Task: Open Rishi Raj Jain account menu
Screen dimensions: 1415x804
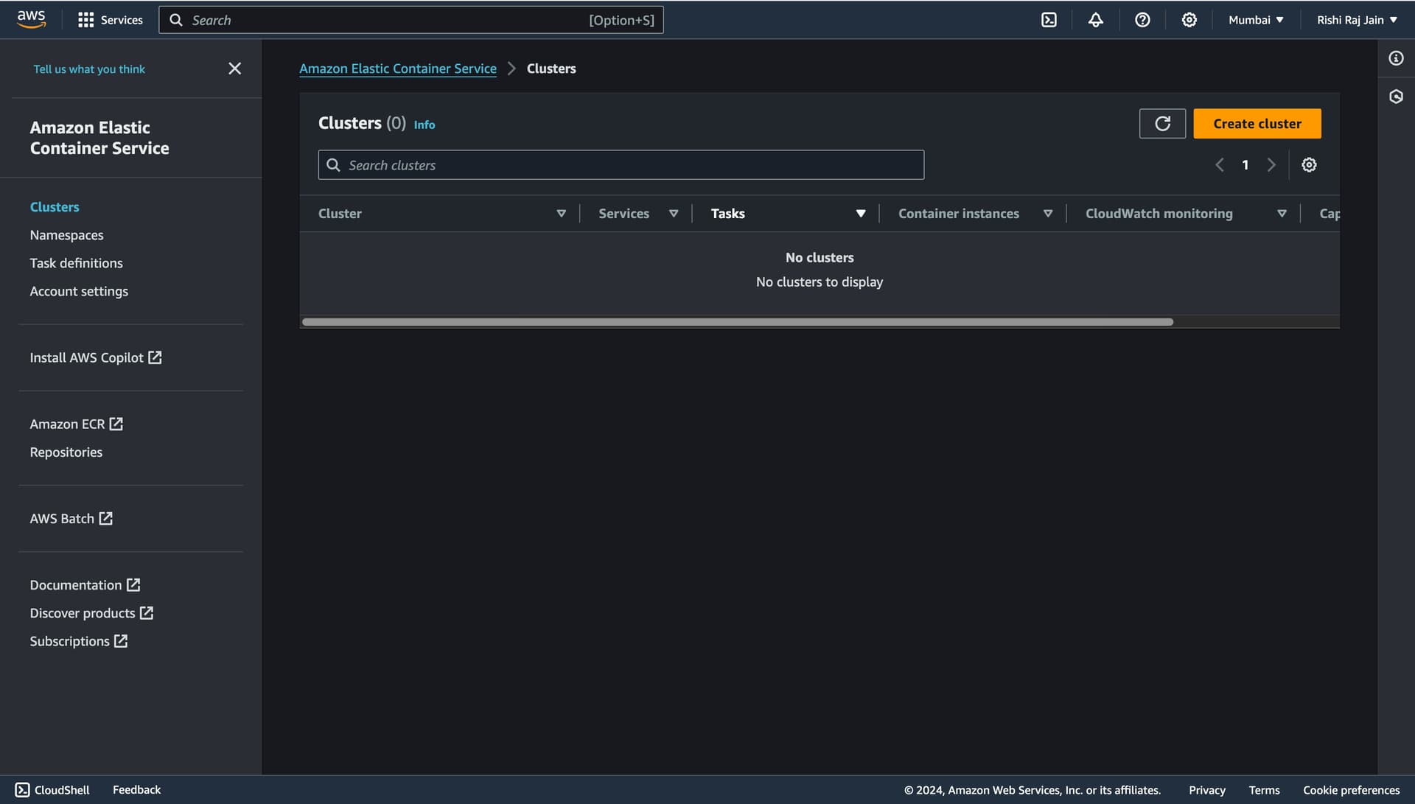Action: (1357, 20)
